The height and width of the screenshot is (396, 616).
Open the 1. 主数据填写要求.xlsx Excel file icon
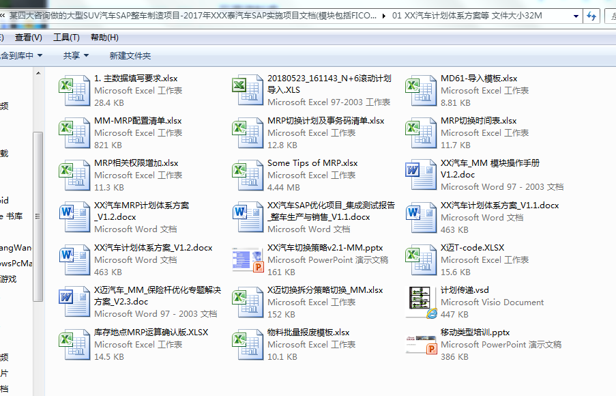click(x=75, y=91)
